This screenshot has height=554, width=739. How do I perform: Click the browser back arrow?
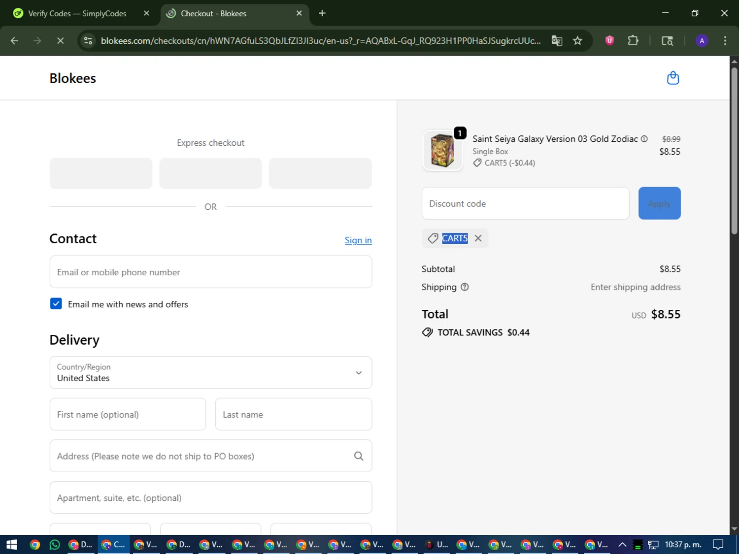click(14, 41)
